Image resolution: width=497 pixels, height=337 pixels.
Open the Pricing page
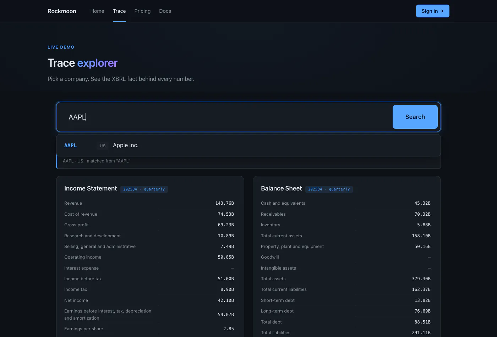(142, 11)
